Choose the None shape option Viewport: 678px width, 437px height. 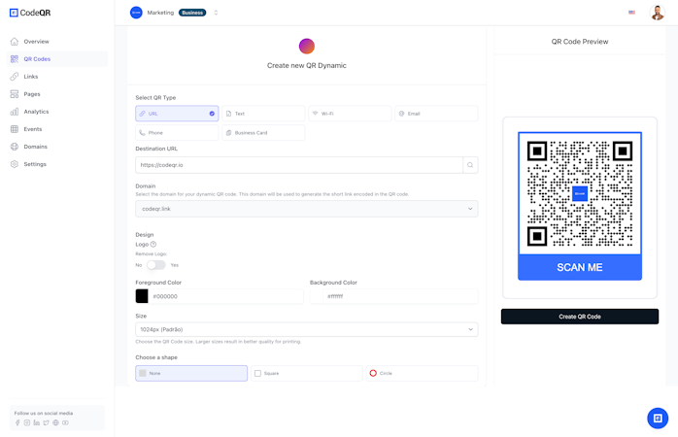point(191,373)
